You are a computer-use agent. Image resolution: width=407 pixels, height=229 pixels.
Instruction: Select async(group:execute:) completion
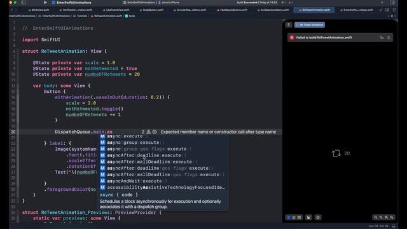163,142
